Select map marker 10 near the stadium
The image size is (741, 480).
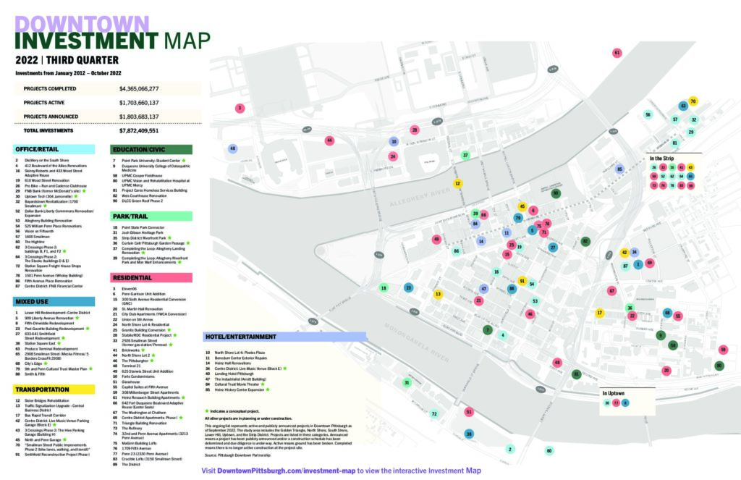pyautogui.click(x=394, y=141)
